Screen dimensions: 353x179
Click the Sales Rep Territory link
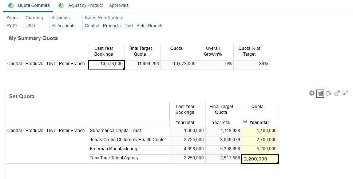[104, 18]
